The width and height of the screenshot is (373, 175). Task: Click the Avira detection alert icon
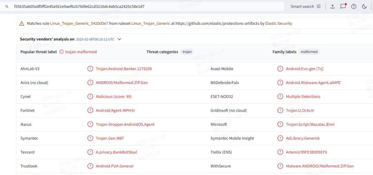[90, 83]
